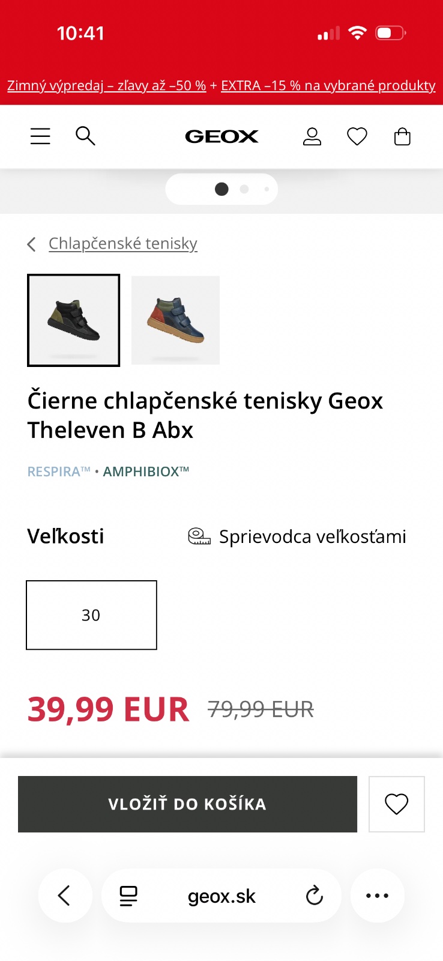The height and width of the screenshot is (961, 443).
Task: Select the blue-orange shoe color variant
Action: pos(175,320)
